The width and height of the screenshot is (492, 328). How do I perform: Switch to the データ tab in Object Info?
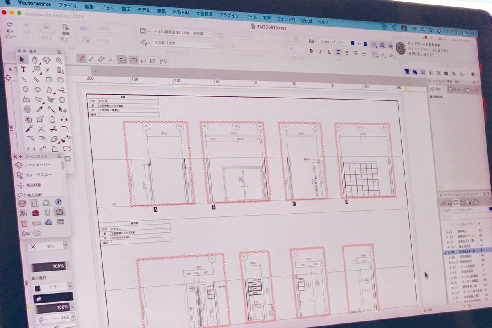454,89
